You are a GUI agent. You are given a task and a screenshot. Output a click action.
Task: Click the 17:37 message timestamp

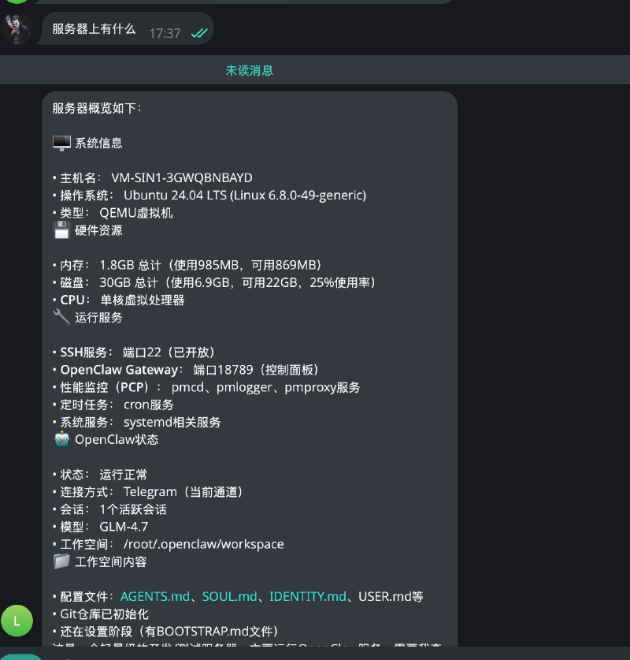pyautogui.click(x=165, y=33)
